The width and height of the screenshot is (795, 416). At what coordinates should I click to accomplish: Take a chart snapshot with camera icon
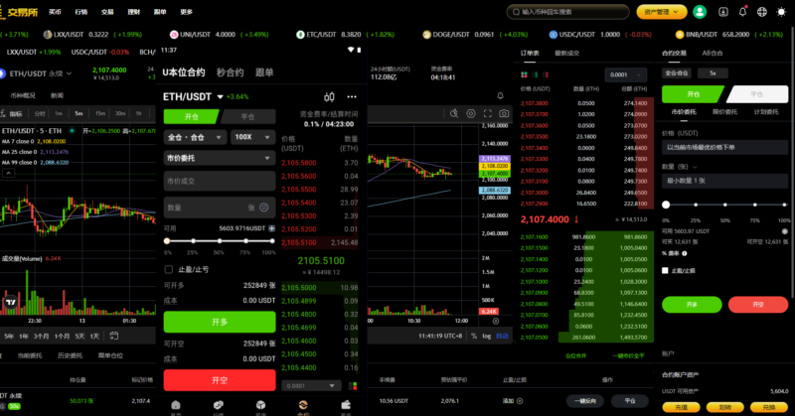[504, 113]
